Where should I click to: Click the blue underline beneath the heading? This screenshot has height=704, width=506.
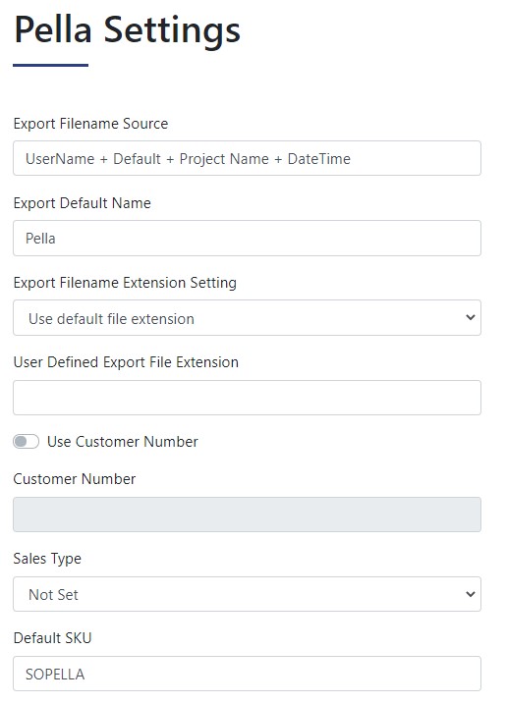[x=50, y=65]
